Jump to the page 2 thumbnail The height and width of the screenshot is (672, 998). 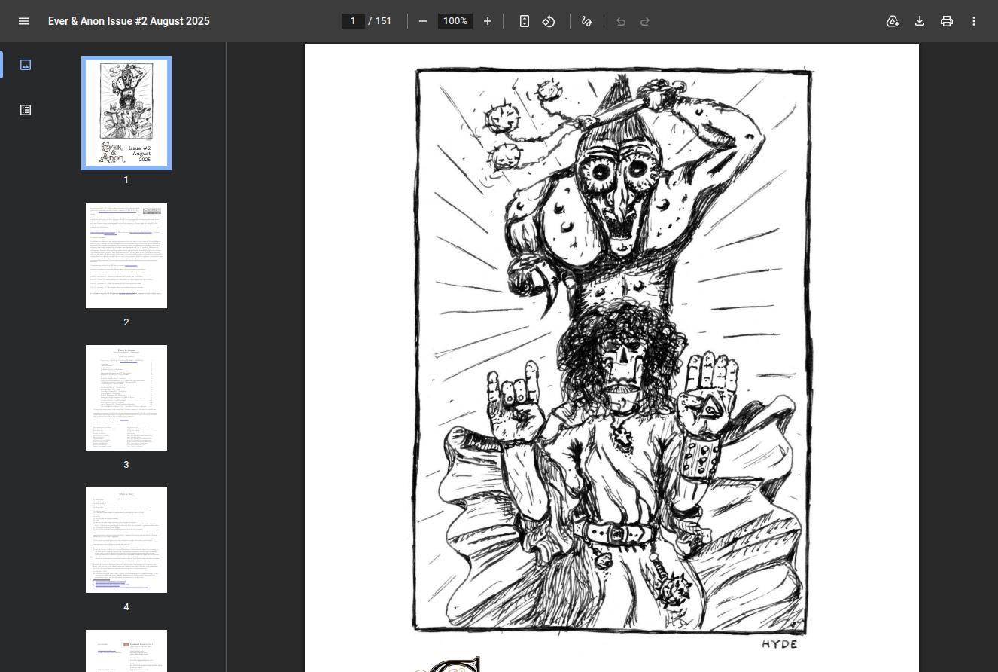coord(126,255)
